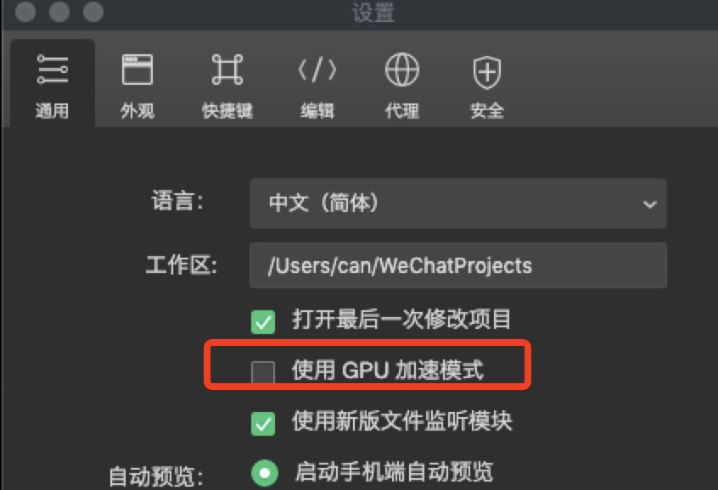
Task: Expand the 语言 dropdown chevron
Action: [649, 204]
